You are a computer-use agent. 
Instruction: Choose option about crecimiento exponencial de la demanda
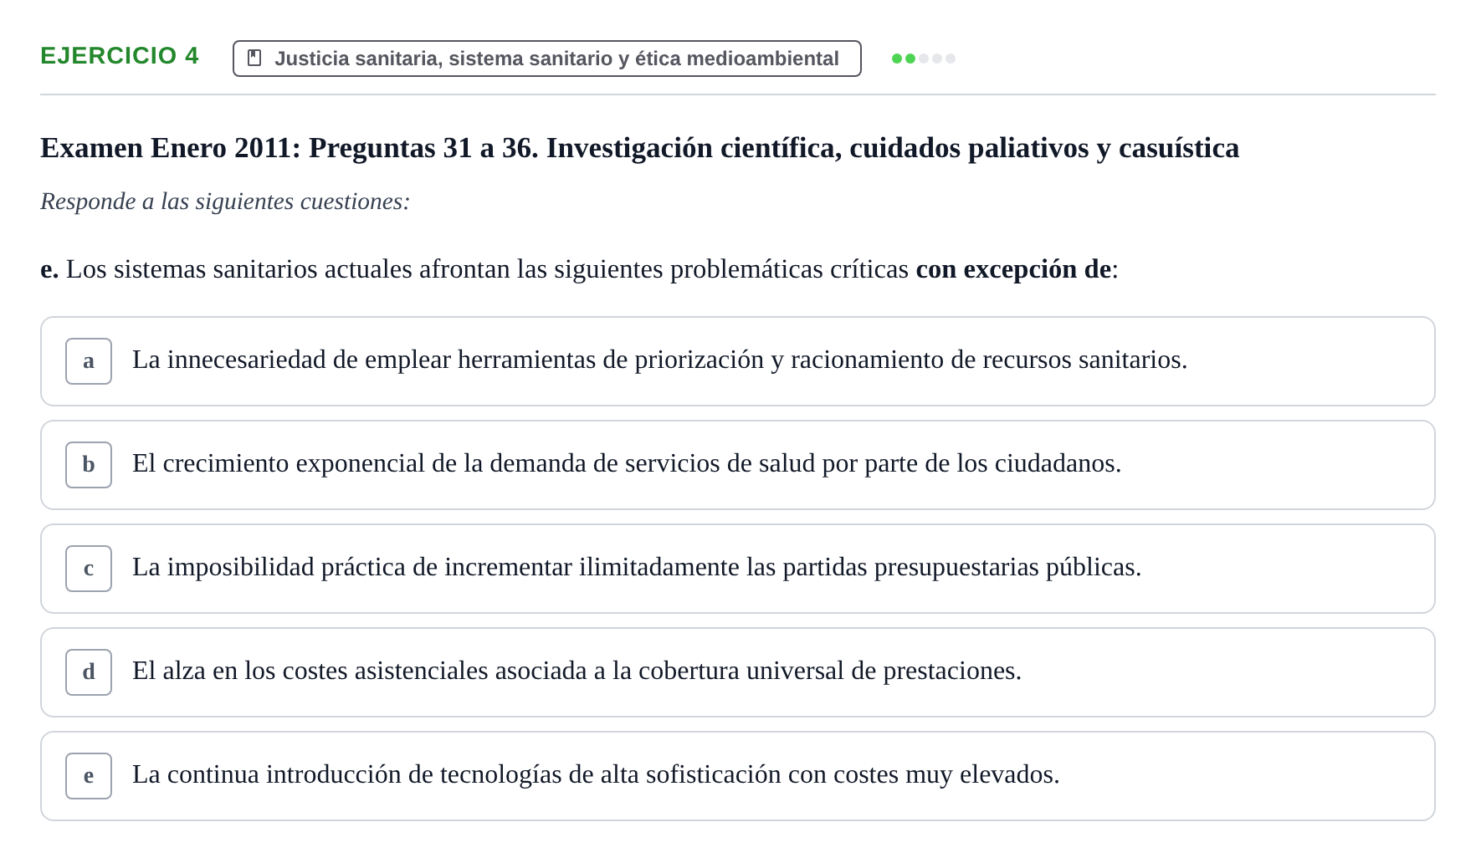[737, 465]
